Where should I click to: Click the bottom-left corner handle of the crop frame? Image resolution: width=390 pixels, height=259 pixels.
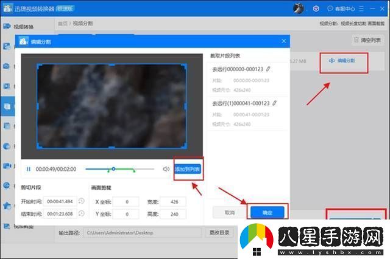click(x=38, y=147)
